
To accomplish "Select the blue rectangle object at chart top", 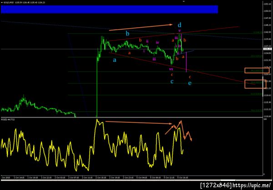I will 109,9.
